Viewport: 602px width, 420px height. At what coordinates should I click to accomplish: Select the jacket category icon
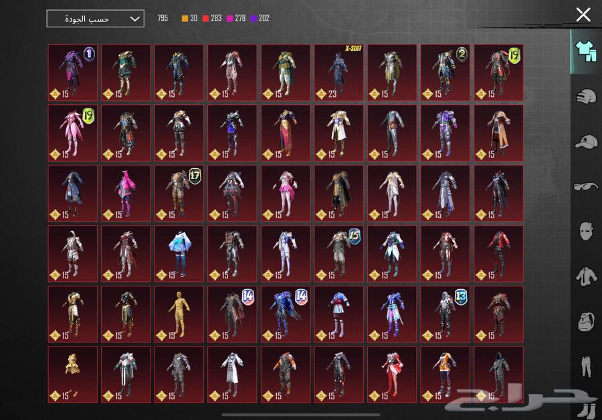tap(586, 276)
